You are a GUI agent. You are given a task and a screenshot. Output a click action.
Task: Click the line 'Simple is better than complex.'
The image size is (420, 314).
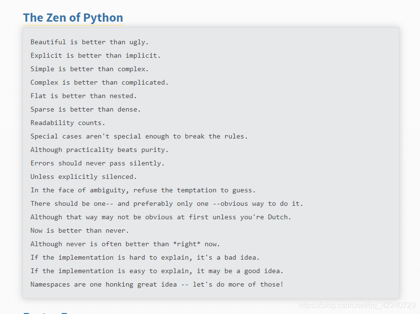(89, 69)
